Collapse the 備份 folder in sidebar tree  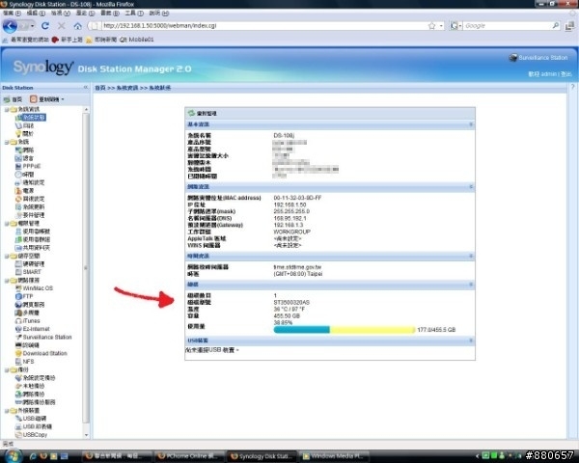[x=7, y=369]
